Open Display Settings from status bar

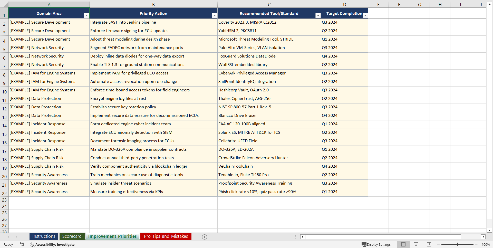pos(376,244)
